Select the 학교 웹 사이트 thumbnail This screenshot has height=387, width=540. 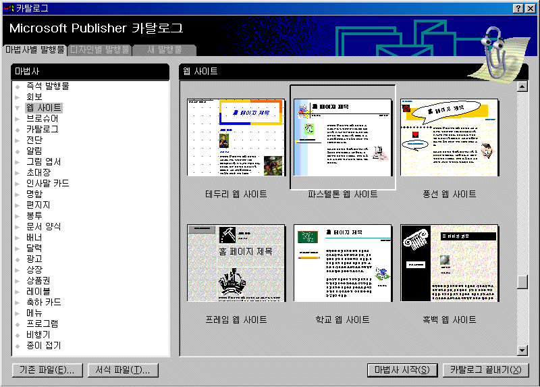pyautogui.click(x=343, y=263)
